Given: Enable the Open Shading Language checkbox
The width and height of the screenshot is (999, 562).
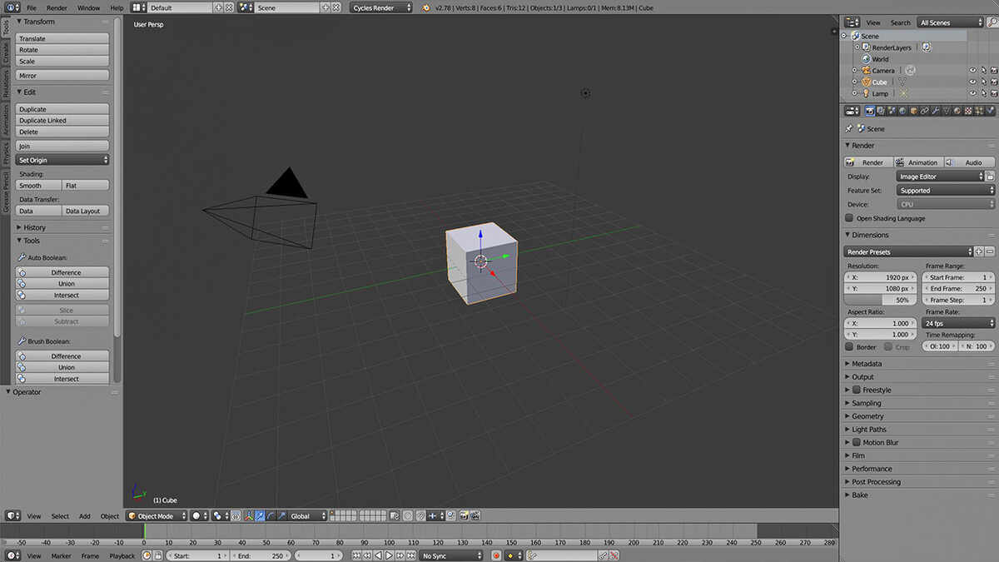Looking at the screenshot, I should [849, 218].
